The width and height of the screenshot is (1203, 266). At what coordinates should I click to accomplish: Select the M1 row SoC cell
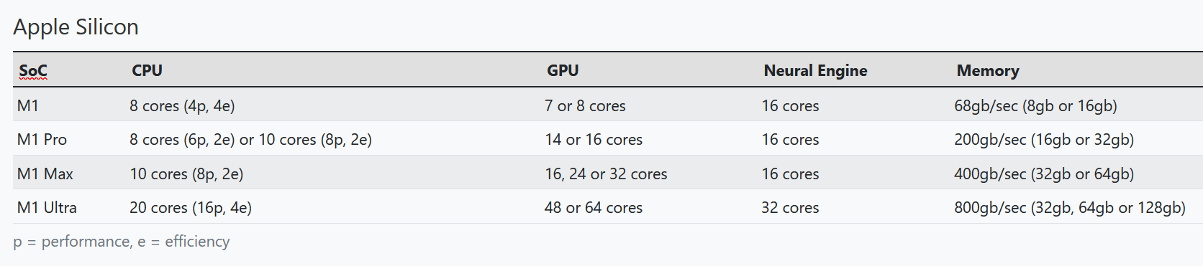pyautogui.click(x=28, y=106)
